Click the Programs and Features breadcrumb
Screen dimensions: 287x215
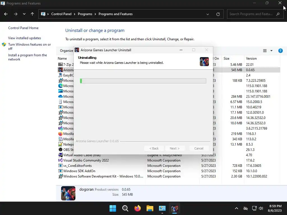coord(115,14)
